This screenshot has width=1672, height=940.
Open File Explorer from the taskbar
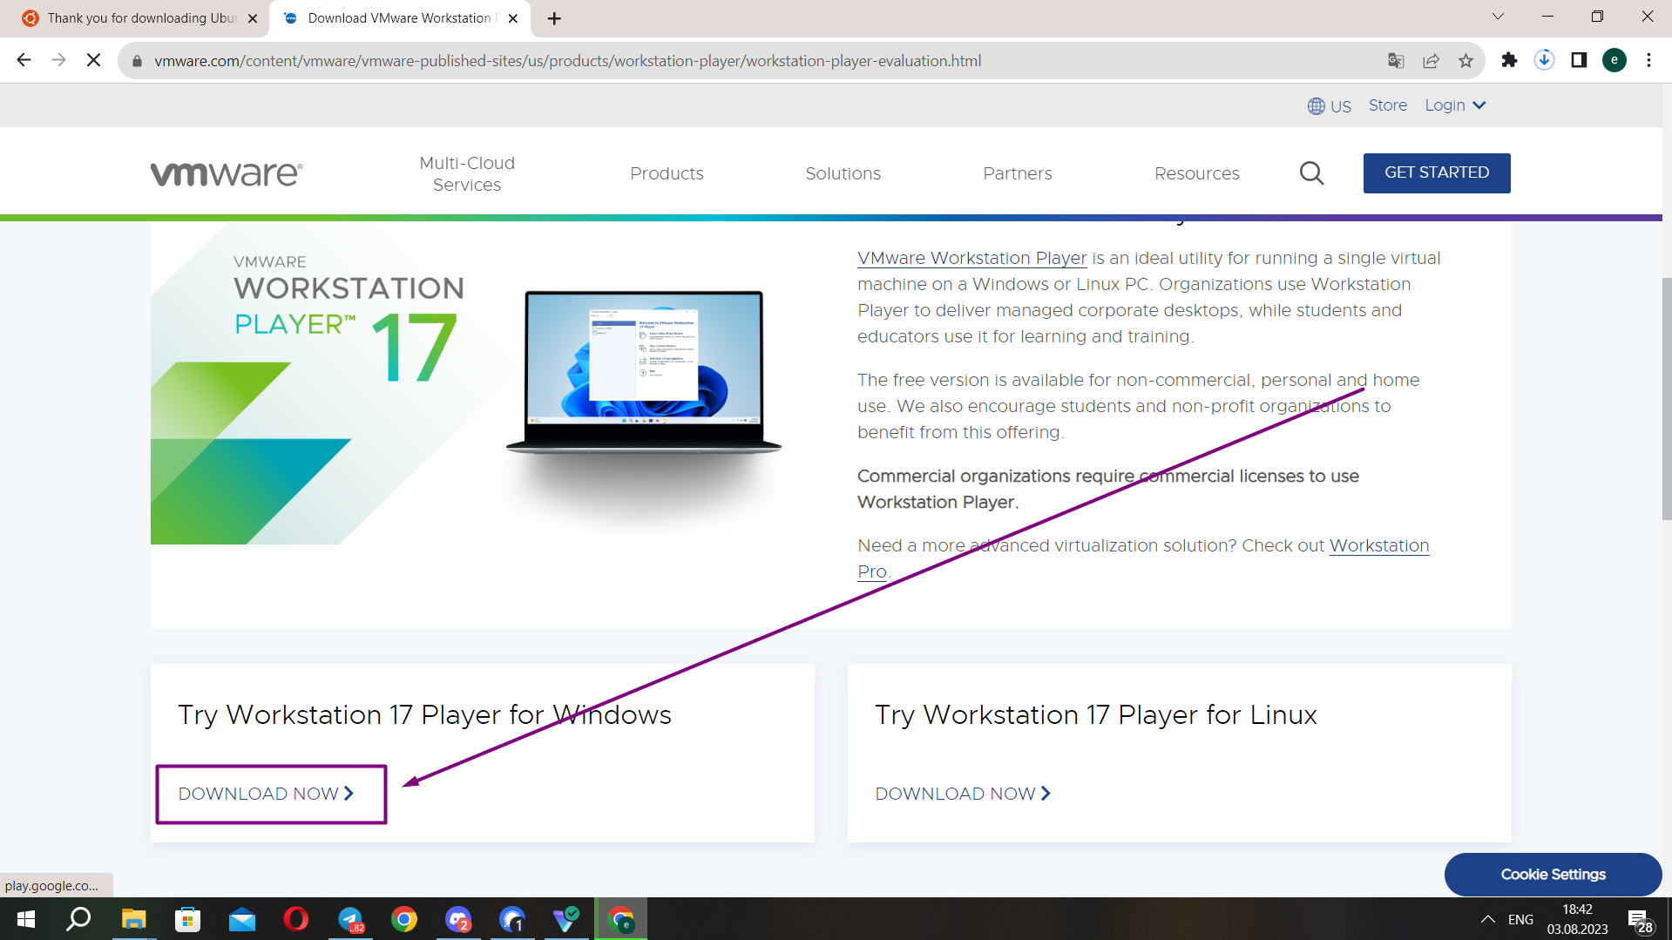coord(133,919)
